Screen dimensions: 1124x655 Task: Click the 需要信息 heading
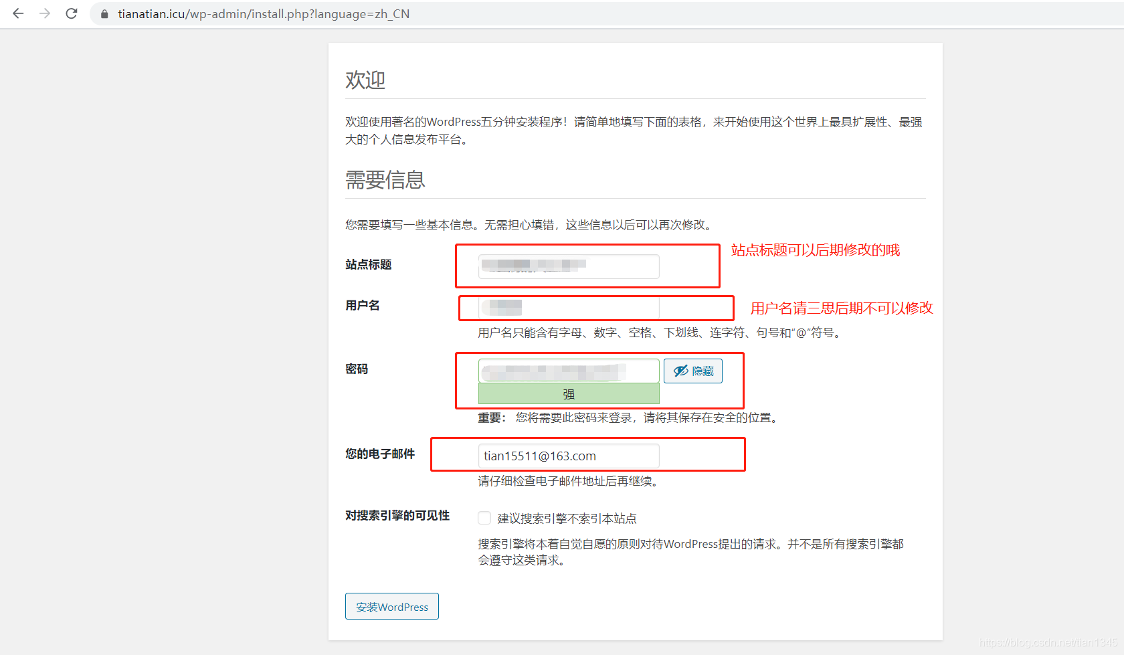[385, 179]
